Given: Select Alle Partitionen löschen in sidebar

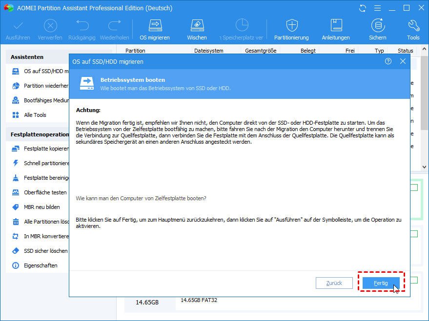Looking at the screenshot, I should point(41,222).
